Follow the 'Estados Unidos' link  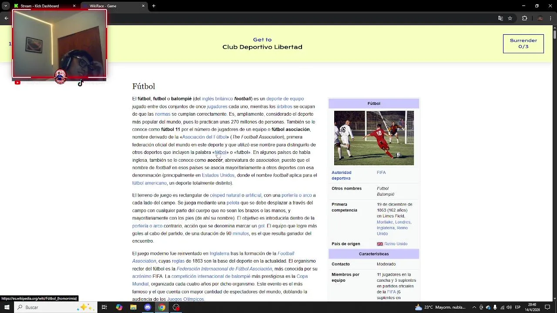[x=218, y=175]
